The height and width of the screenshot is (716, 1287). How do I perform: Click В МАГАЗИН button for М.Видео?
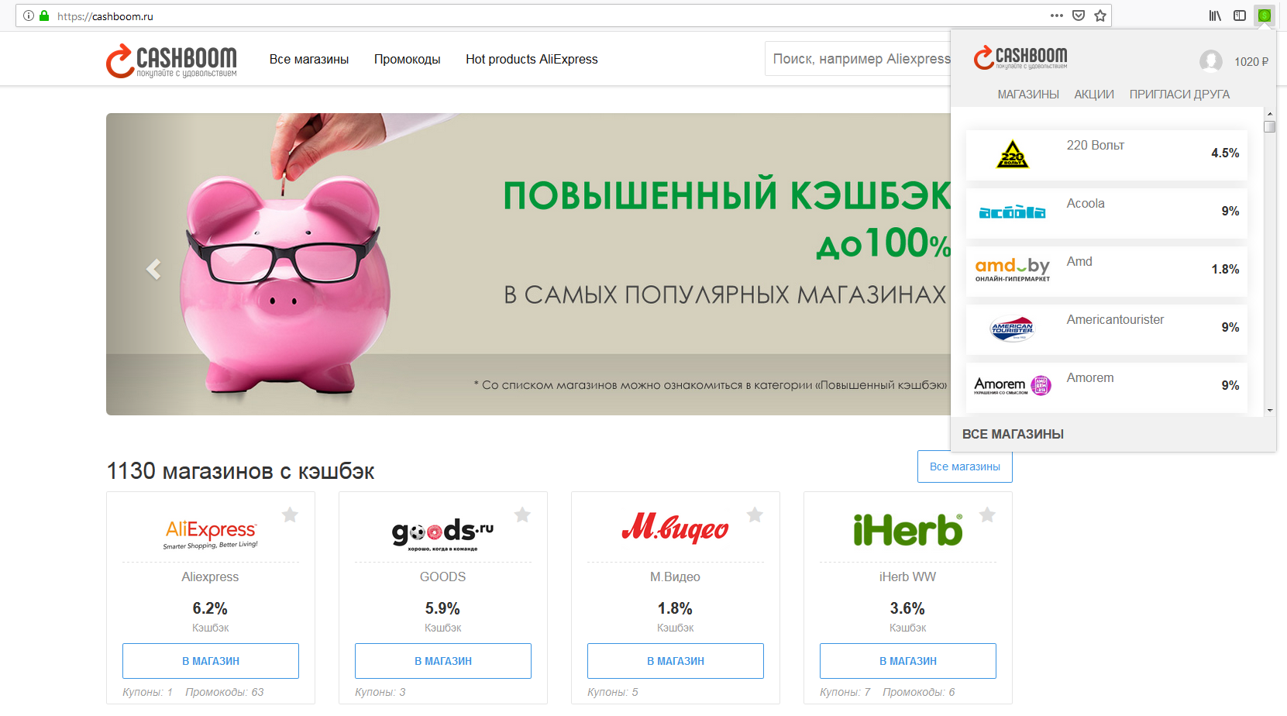coord(676,661)
